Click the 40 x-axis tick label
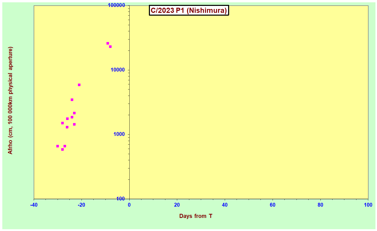This screenshot has width=377, height=231. [225, 205]
